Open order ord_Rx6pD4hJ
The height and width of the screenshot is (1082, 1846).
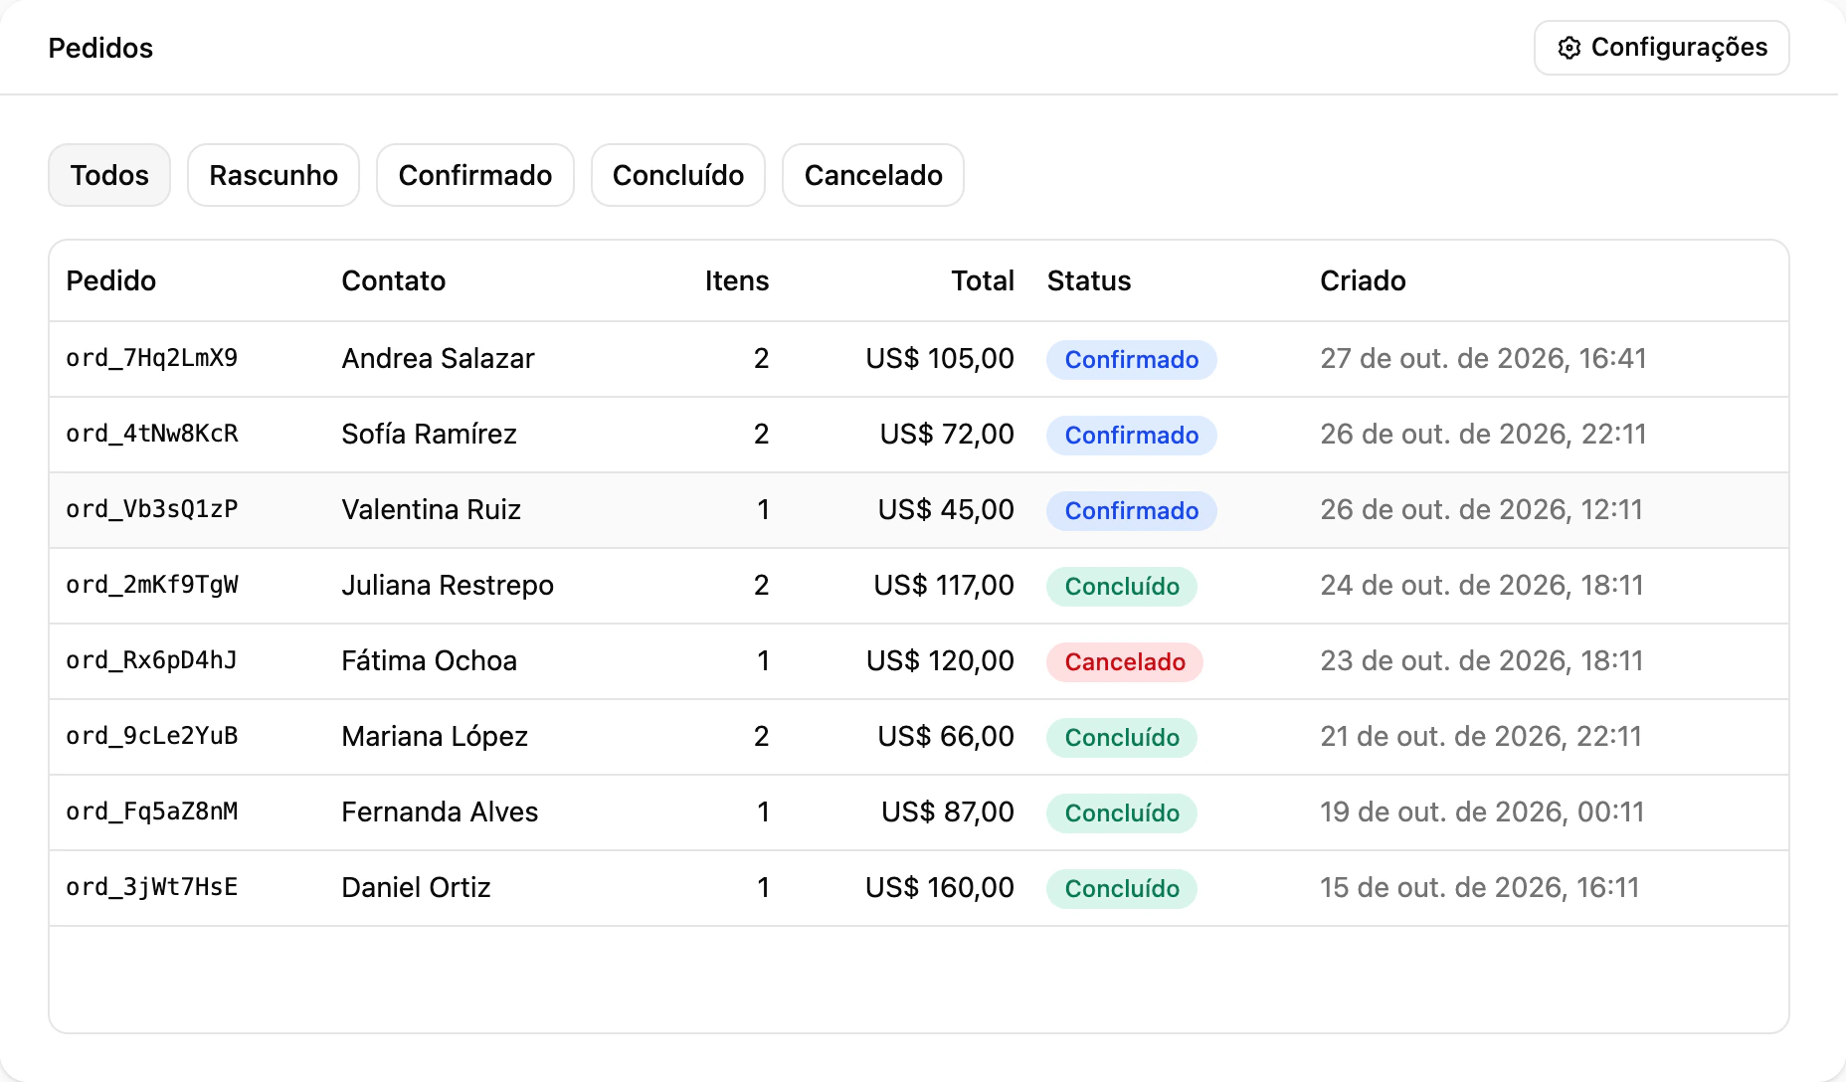pyautogui.click(x=152, y=660)
